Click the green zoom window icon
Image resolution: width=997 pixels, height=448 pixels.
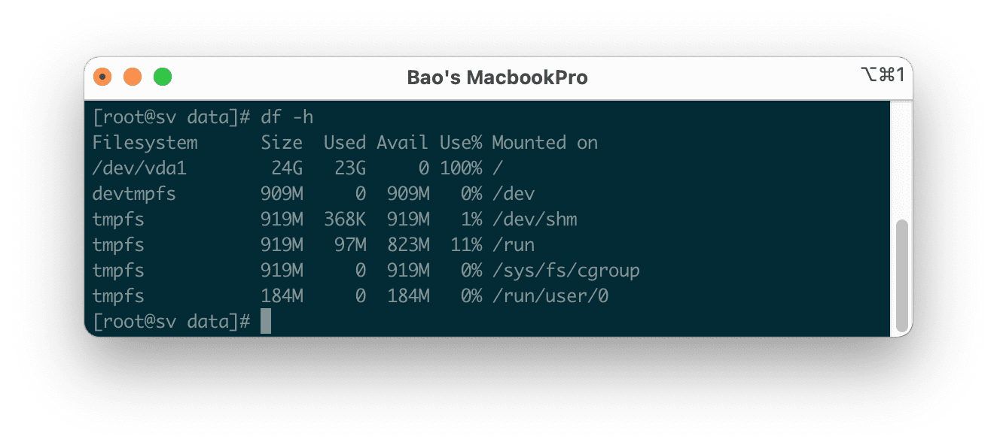(x=162, y=76)
